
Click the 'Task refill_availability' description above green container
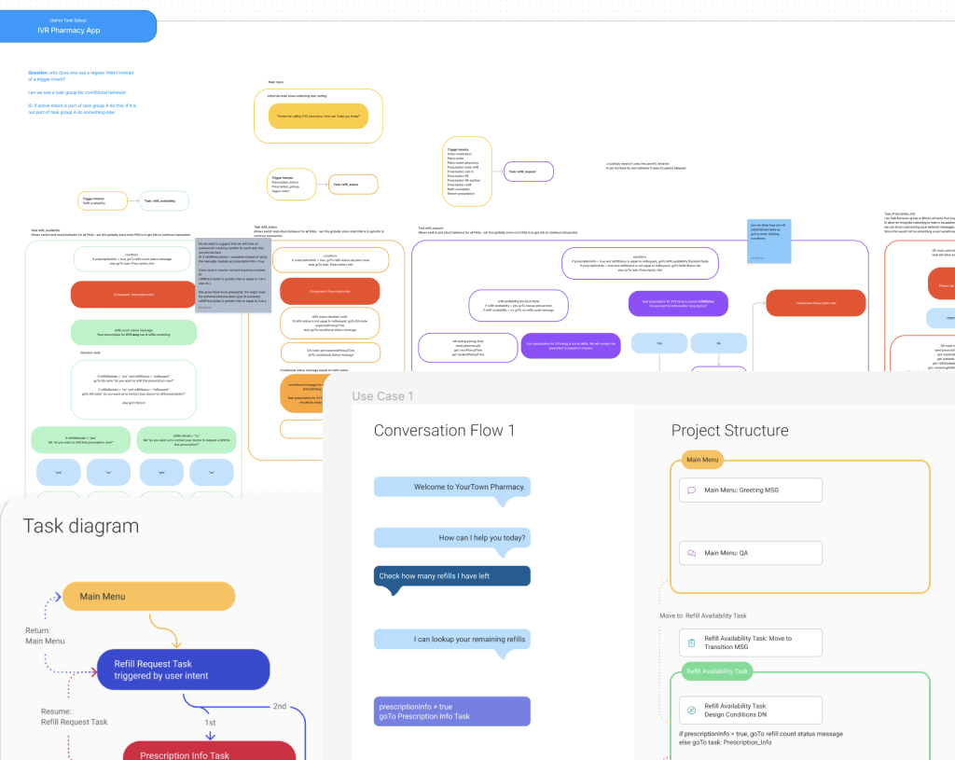point(110,232)
